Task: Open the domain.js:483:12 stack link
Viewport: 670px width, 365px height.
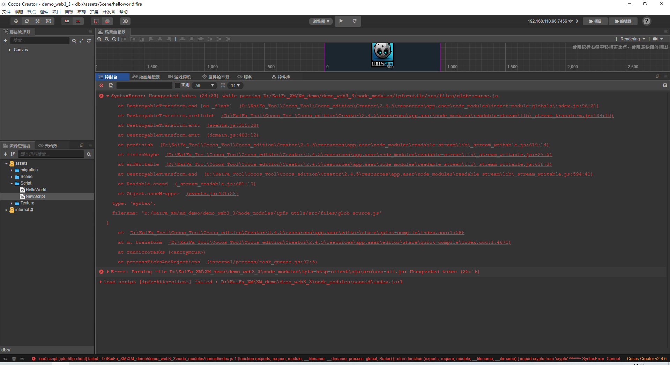Action: coord(233,135)
